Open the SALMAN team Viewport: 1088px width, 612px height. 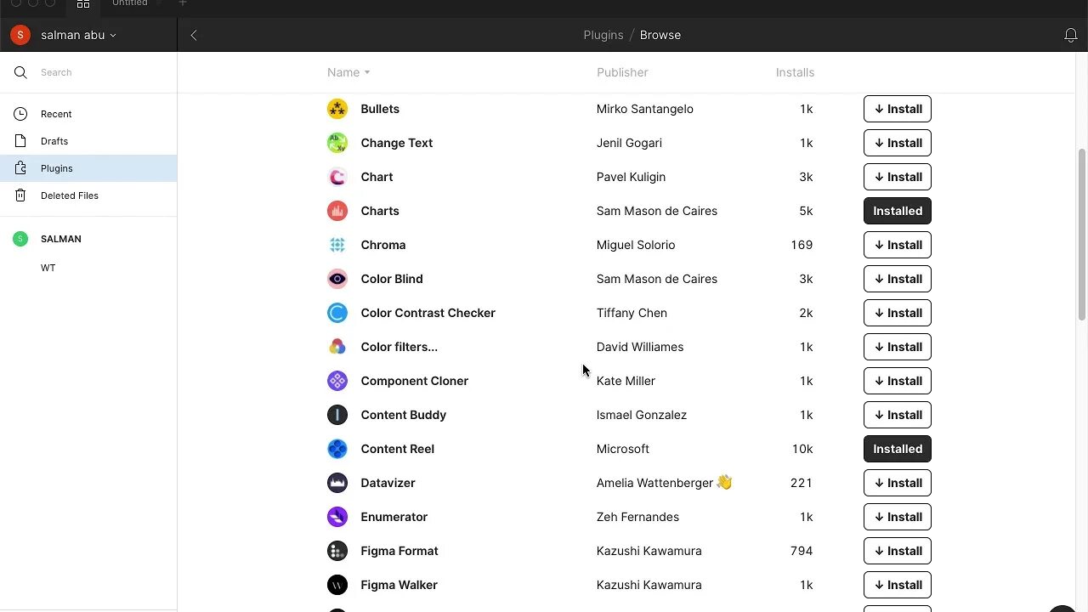click(x=61, y=239)
